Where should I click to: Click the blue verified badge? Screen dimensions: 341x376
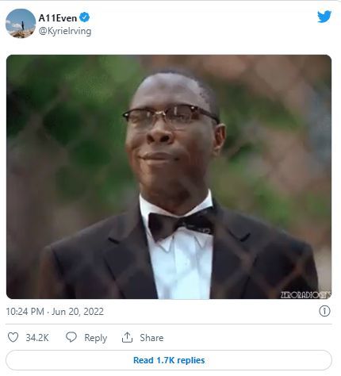(x=85, y=17)
